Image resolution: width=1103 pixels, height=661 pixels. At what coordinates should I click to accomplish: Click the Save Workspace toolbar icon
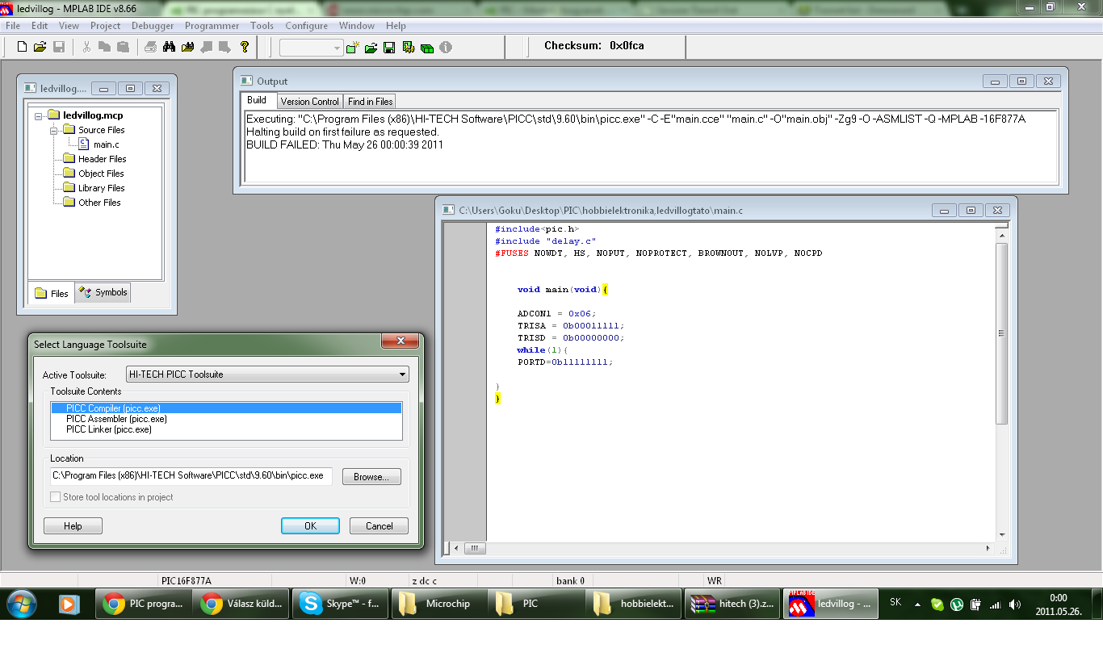(x=389, y=48)
